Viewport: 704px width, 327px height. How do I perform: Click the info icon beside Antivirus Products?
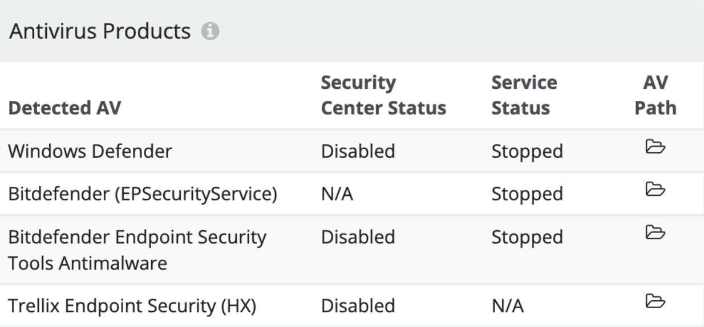[211, 32]
